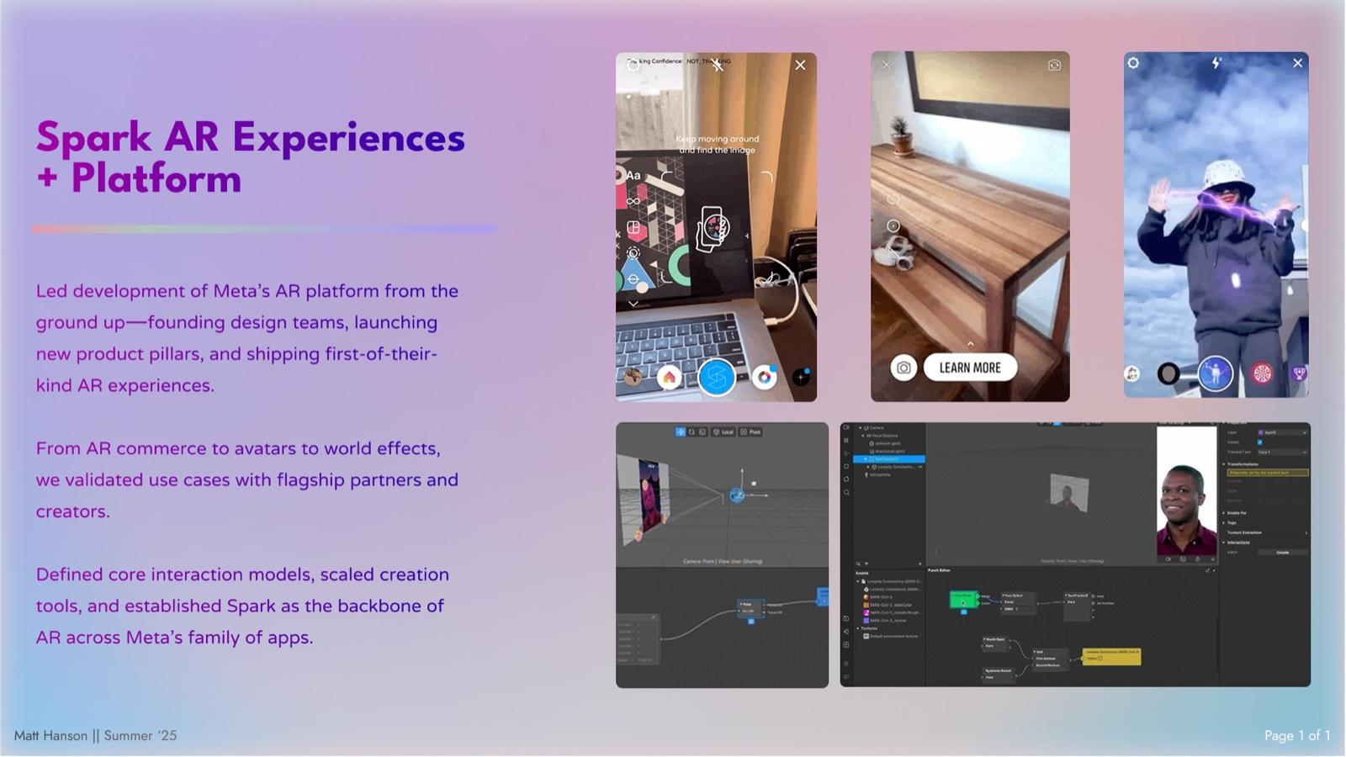1346x757 pixels.
Task: Pick the purple trophy effect in third phone carousel
Action: (x=1299, y=373)
